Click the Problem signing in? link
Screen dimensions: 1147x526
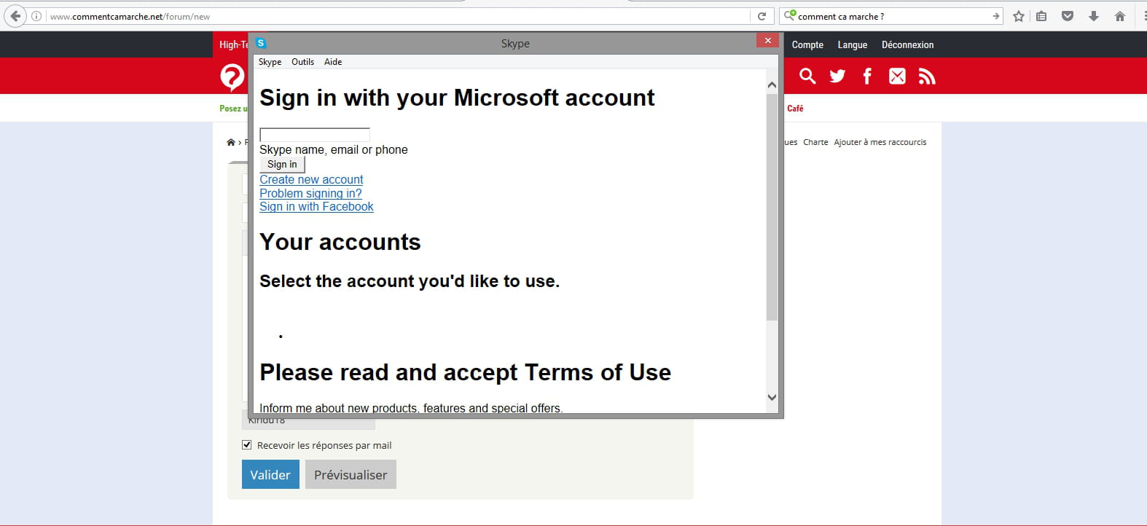point(310,193)
